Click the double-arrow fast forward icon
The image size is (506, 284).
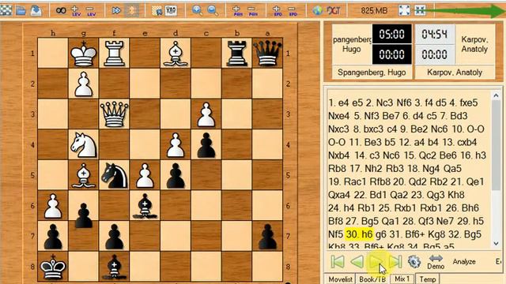tap(116, 10)
